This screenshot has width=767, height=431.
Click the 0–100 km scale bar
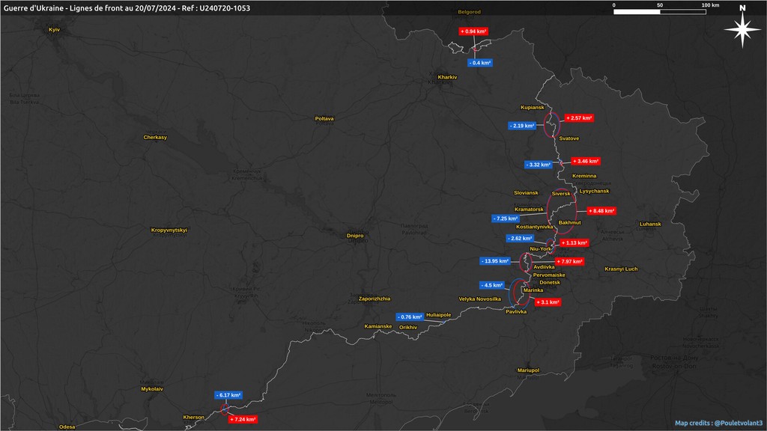659,12
